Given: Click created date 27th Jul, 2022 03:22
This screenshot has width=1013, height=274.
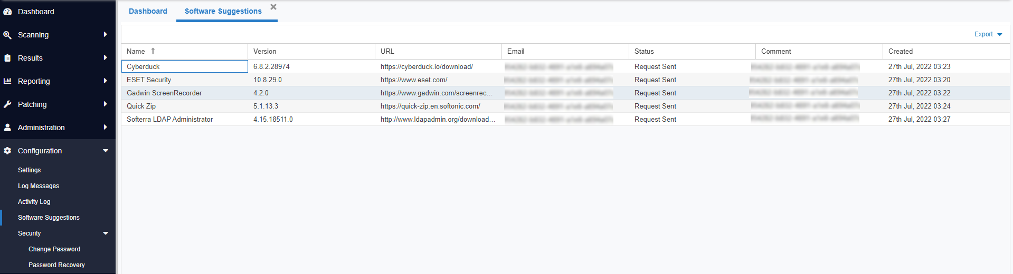Looking at the screenshot, I should pos(919,93).
